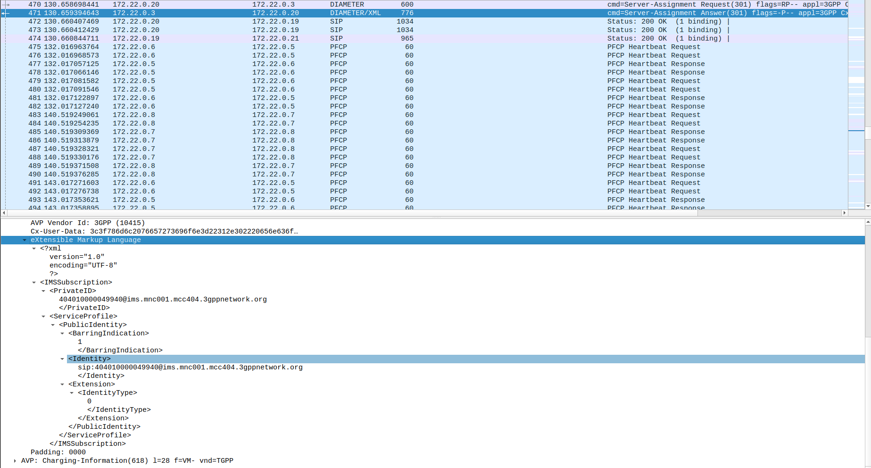
Task: Collapse the <PublicIdentity> element
Action: 53,325
